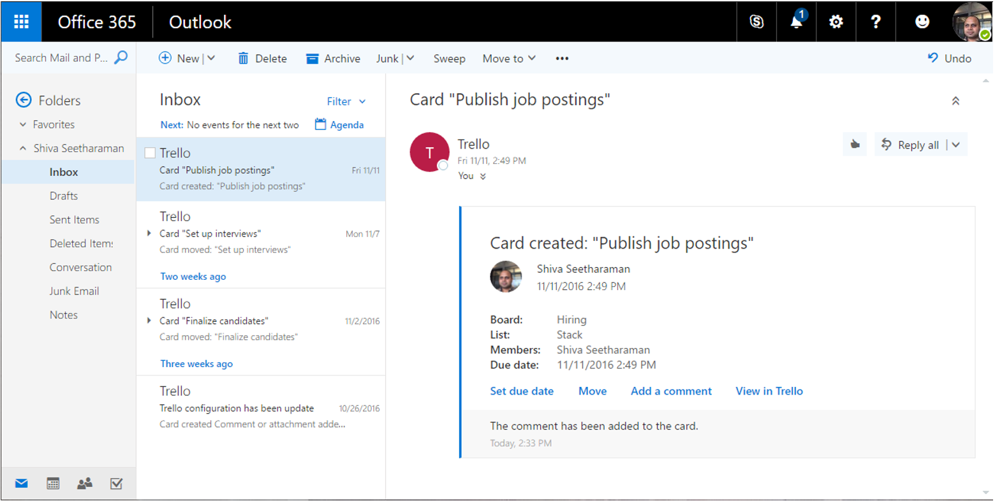Open the Office 365 app launcher grid
Screen dimensions: 995x501
coord(21,22)
